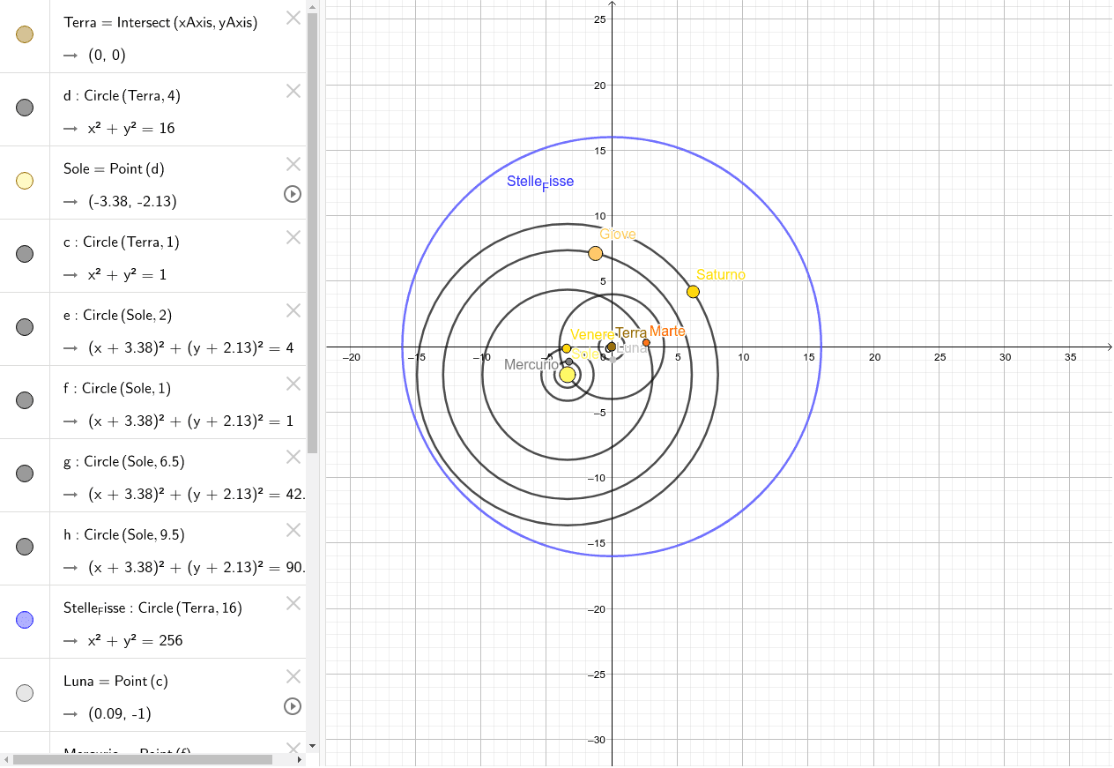Click the Marte label text

coord(667,332)
